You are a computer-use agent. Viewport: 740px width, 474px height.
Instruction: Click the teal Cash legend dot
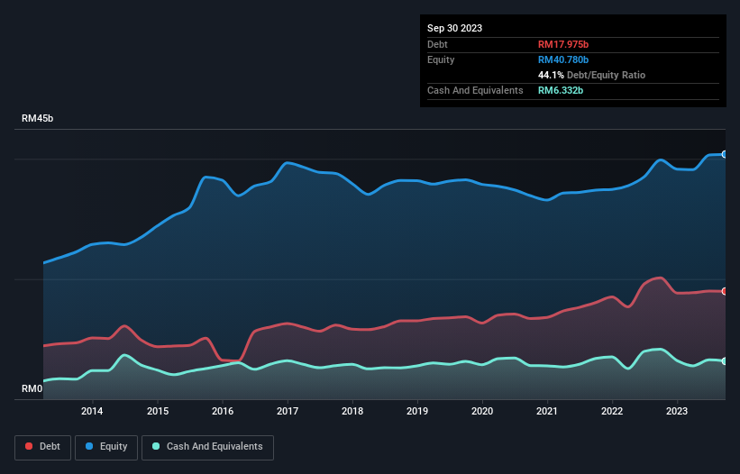click(156, 446)
